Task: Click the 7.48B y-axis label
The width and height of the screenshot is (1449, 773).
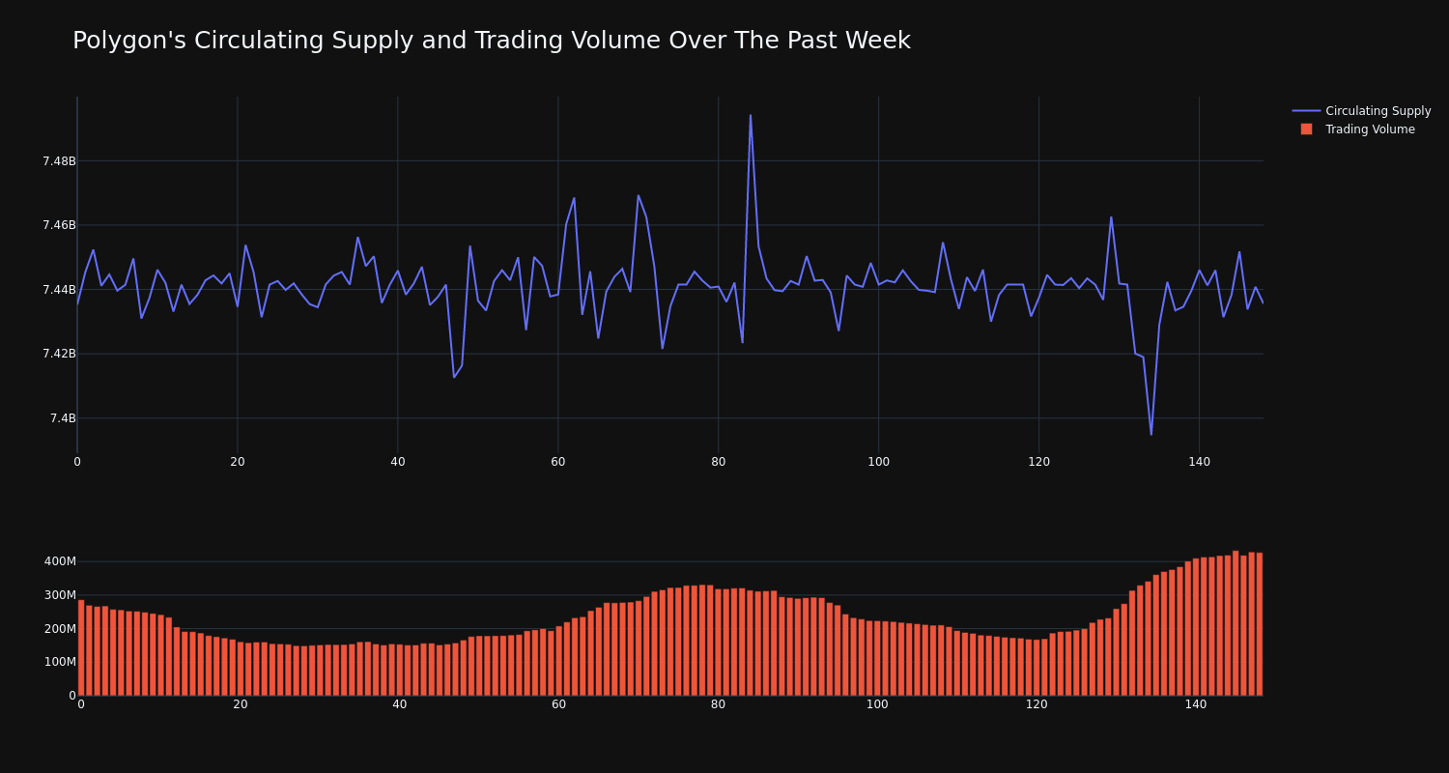Action: [x=59, y=161]
